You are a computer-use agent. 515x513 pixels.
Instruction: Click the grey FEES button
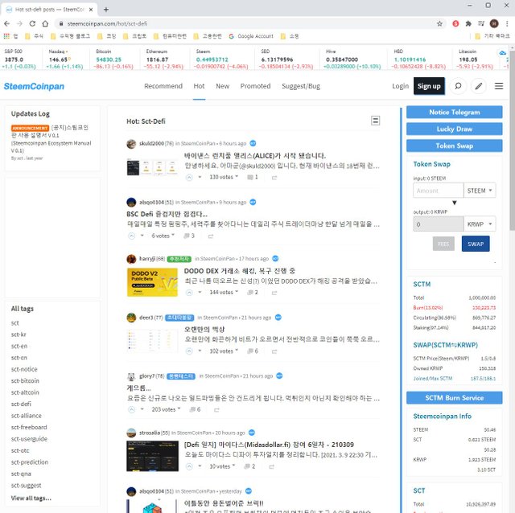pos(443,244)
